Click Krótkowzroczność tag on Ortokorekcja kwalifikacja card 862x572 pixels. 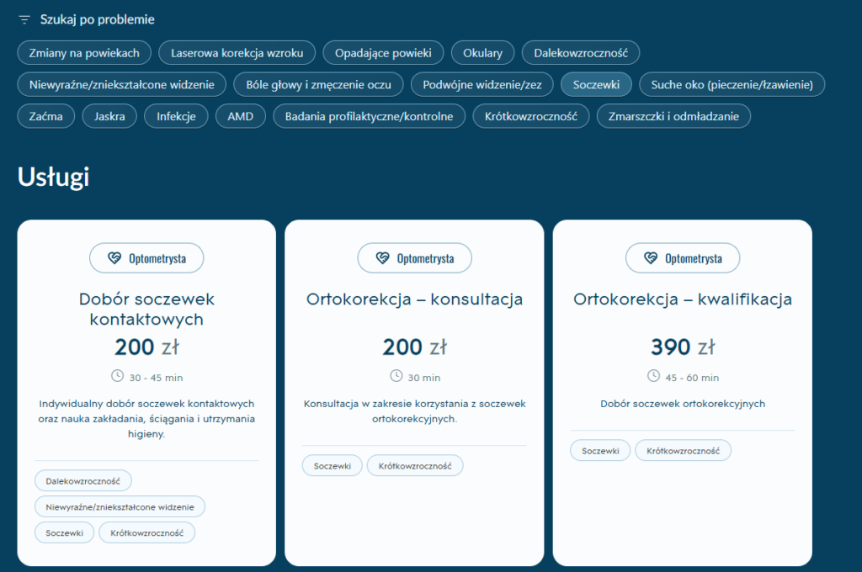tap(683, 451)
